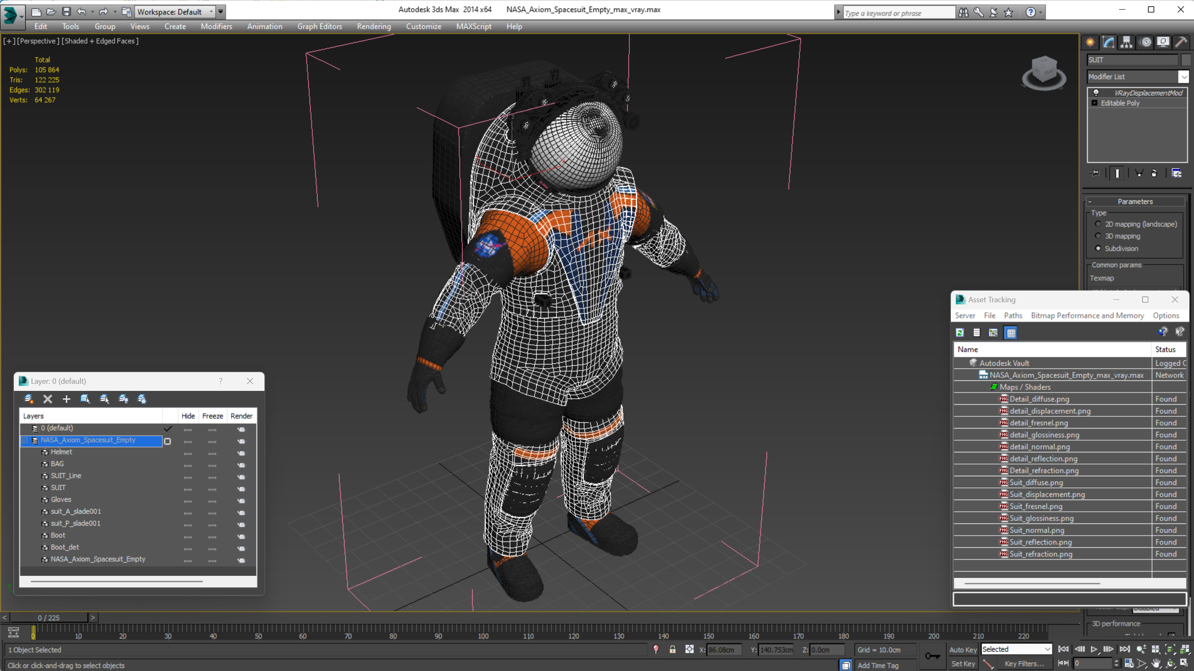Toggle Render for SUIT layer row
This screenshot has height=671, width=1194.
click(x=241, y=489)
